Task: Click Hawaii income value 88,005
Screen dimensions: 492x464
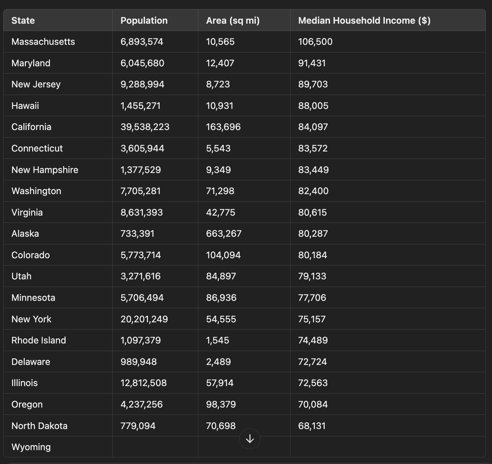Action: point(313,106)
